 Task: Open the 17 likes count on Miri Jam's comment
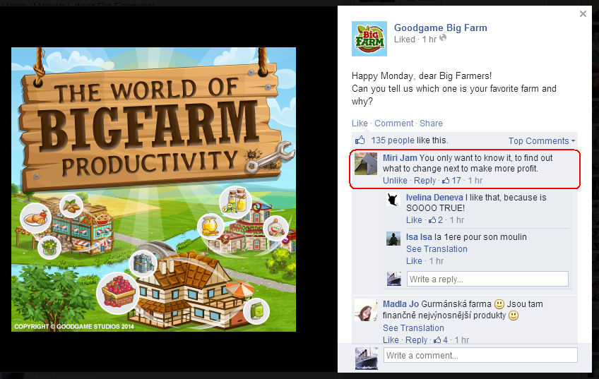[x=451, y=181]
